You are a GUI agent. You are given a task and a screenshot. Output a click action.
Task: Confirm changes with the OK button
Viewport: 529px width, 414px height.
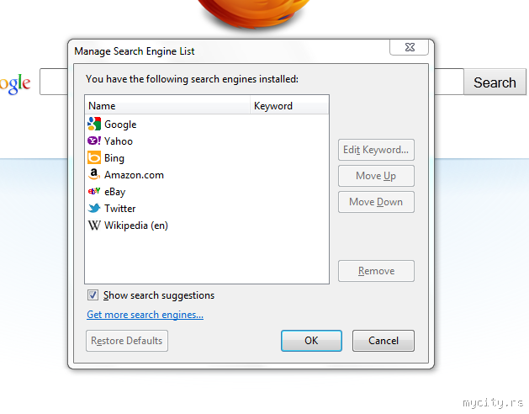(311, 341)
